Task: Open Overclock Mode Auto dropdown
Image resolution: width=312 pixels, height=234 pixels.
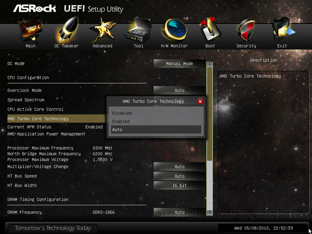Action: [x=179, y=90]
